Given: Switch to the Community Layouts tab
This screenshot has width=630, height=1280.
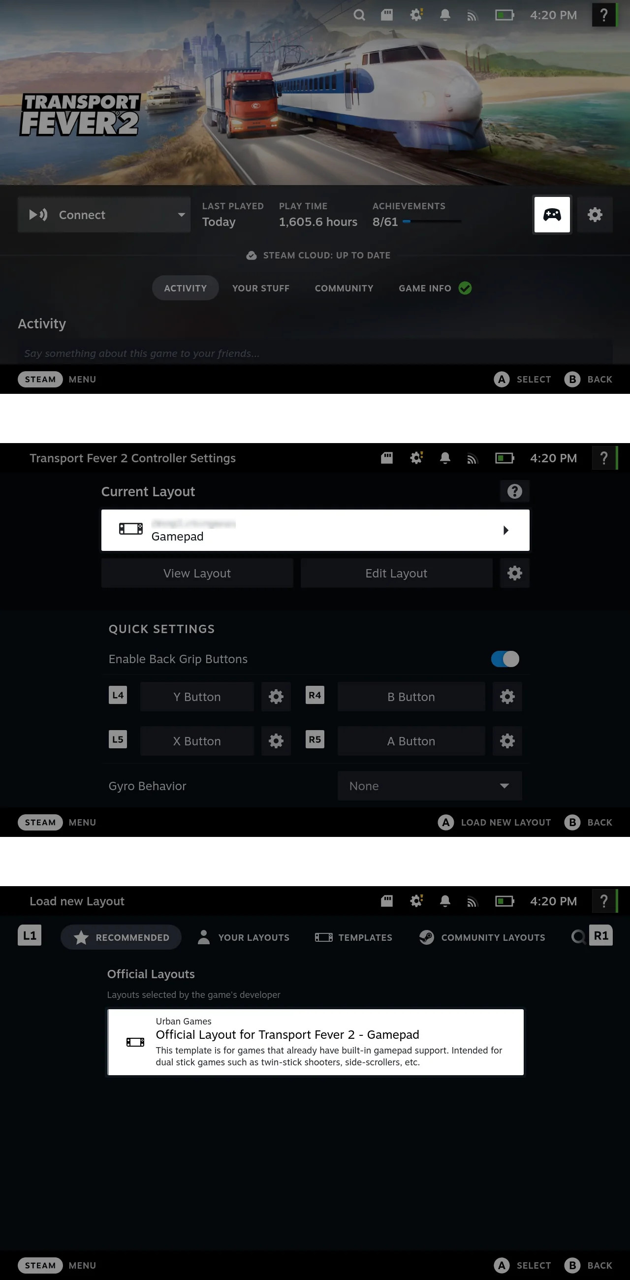Looking at the screenshot, I should point(482,937).
